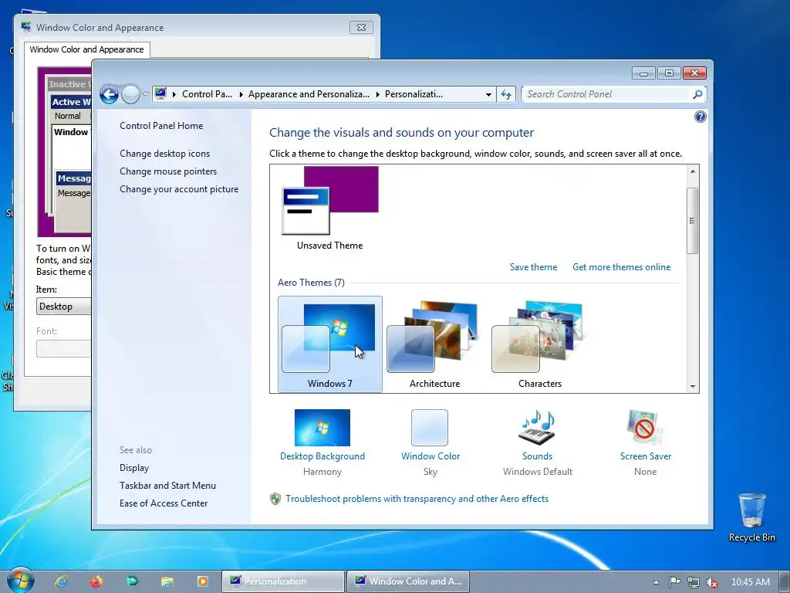This screenshot has height=593, width=790.
Task: Open Change desktop icons
Action: [x=165, y=154]
